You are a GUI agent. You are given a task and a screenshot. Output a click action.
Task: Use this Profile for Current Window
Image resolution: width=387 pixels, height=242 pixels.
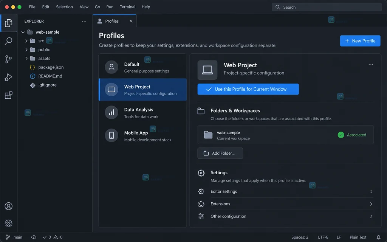click(248, 89)
